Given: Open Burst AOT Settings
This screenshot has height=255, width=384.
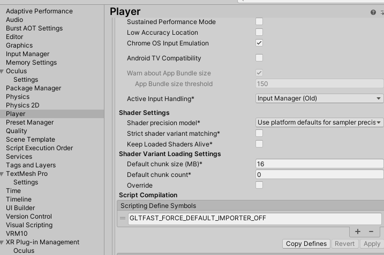Looking at the screenshot, I should [34, 28].
